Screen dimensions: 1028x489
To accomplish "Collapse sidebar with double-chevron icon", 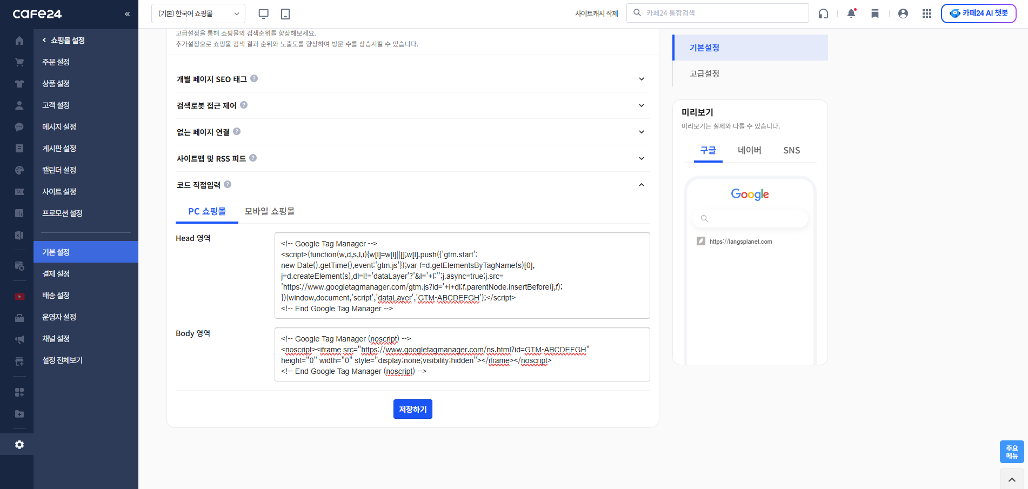I will tap(127, 14).
